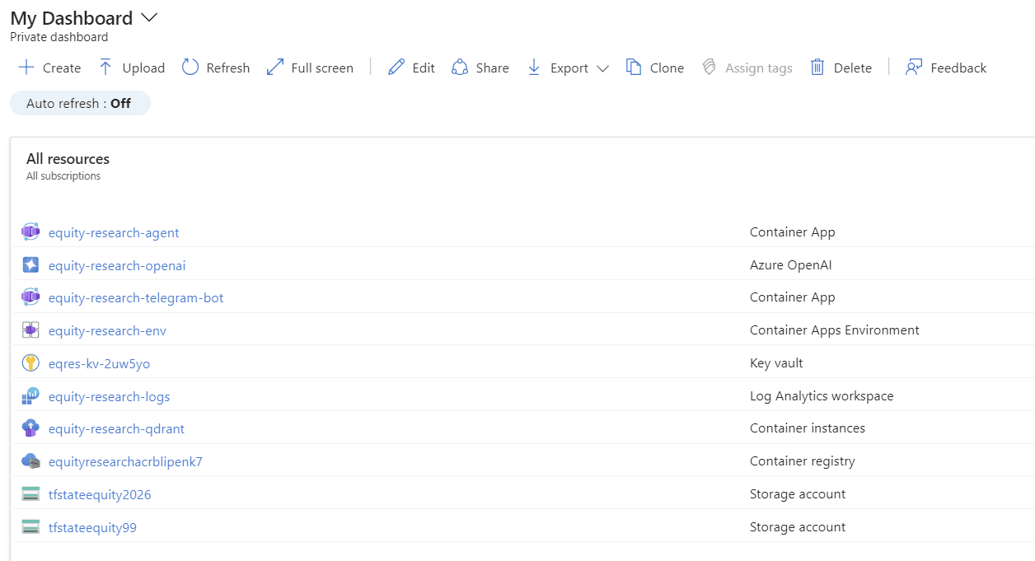Click the equity-research-telegram-bot row icon
Viewport: 1035px width, 561px height.
pyautogui.click(x=30, y=297)
